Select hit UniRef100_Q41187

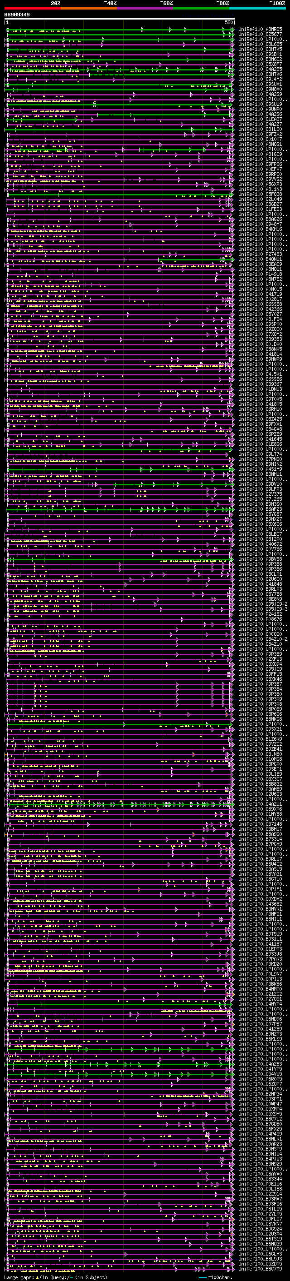point(260,944)
